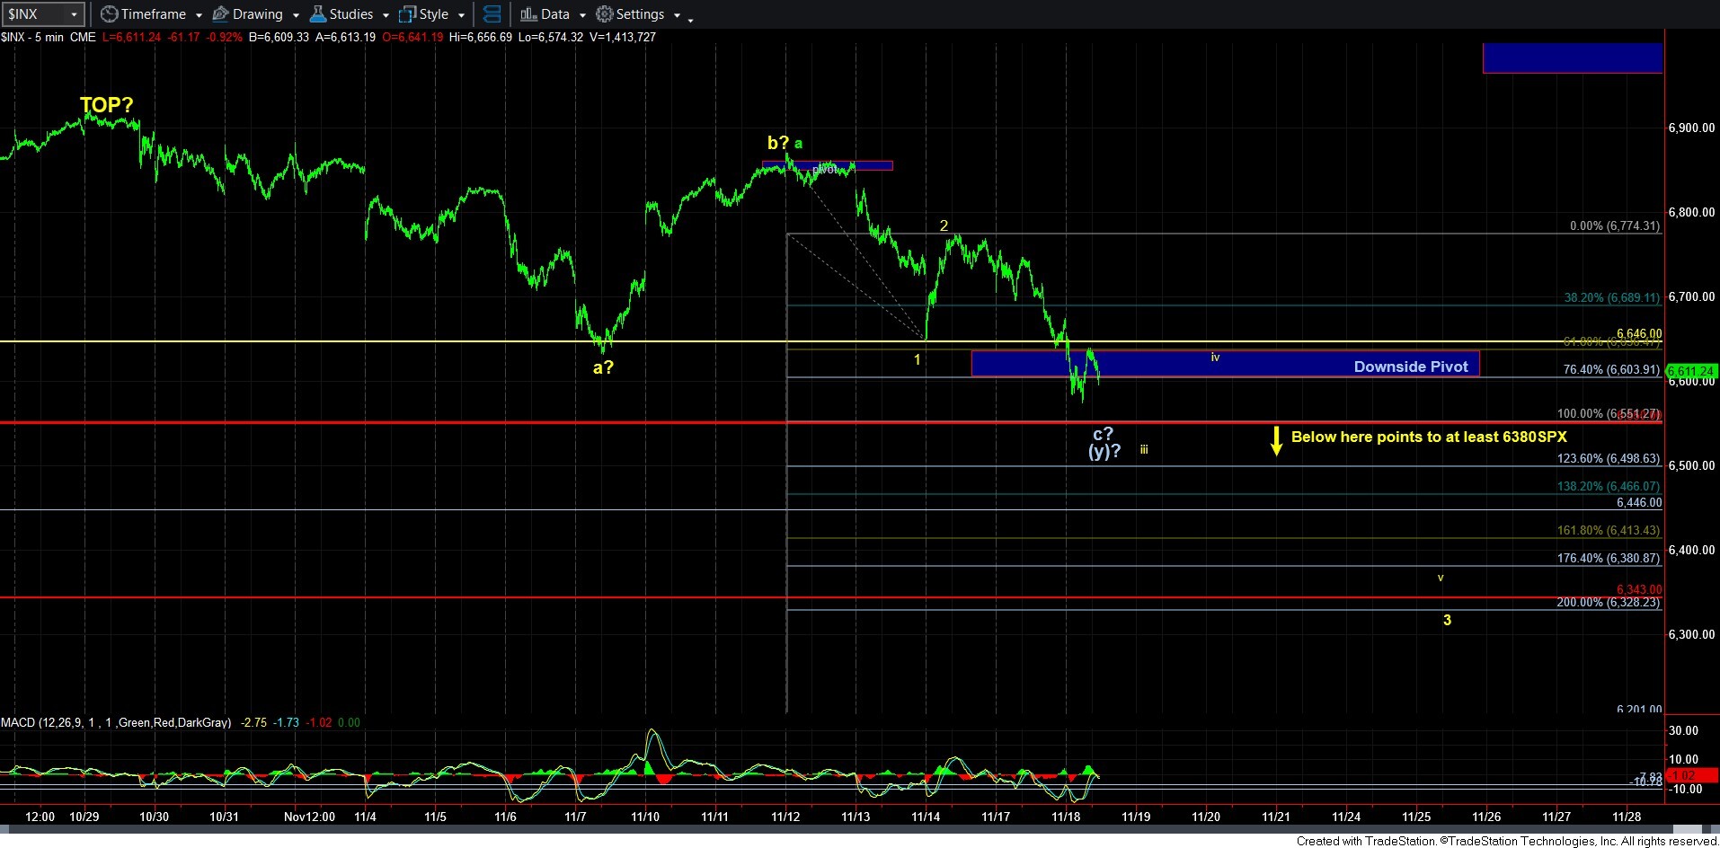The image size is (1720, 848).
Task: Open the Style menu label
Action: tap(433, 14)
